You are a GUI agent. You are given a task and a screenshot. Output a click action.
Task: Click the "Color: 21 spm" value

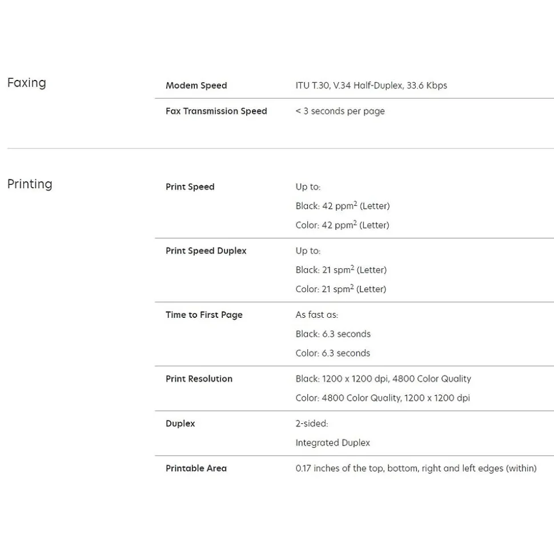point(320,289)
